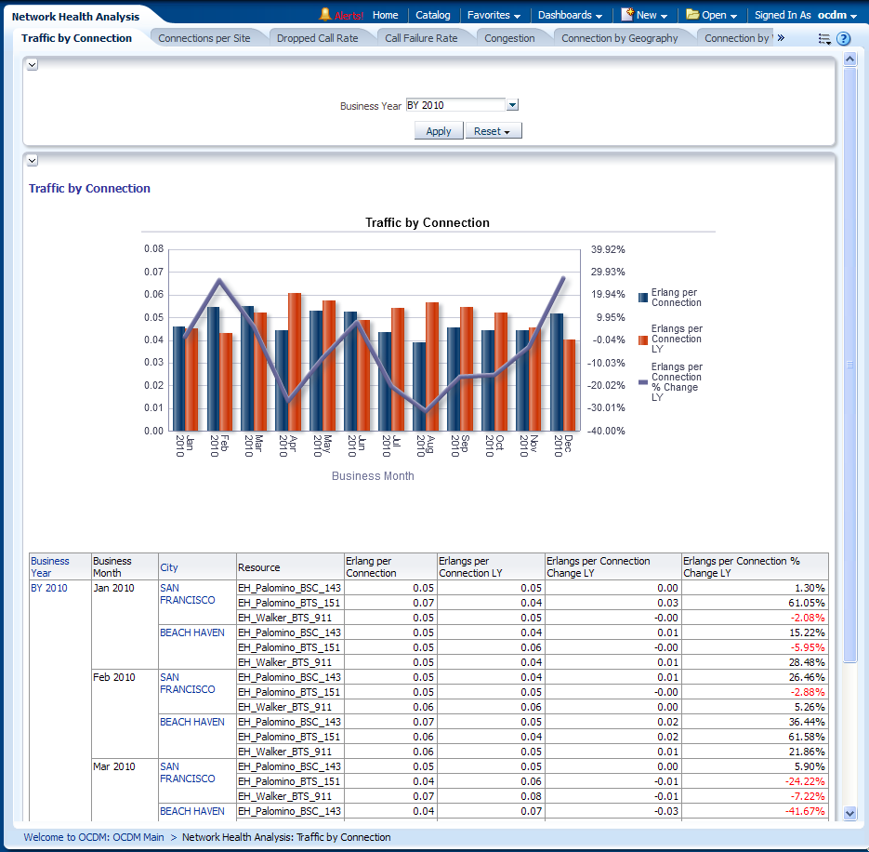Click the Erlang per Connection legend swatch

point(643,298)
